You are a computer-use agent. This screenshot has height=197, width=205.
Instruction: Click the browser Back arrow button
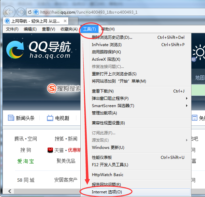point(9,12)
